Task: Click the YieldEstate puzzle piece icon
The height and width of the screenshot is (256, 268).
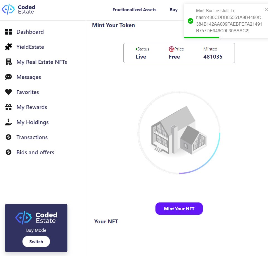Action: click(x=9, y=47)
